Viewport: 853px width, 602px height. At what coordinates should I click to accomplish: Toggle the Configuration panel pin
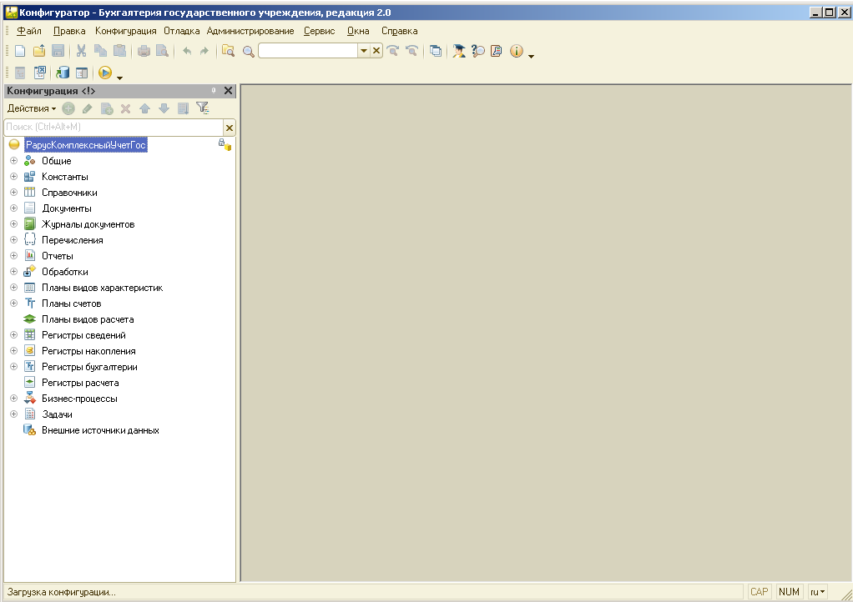coord(214,91)
